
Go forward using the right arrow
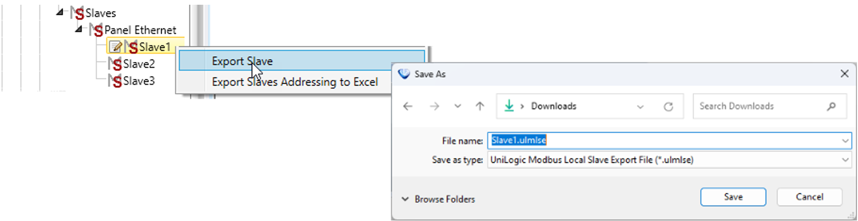[x=434, y=106]
